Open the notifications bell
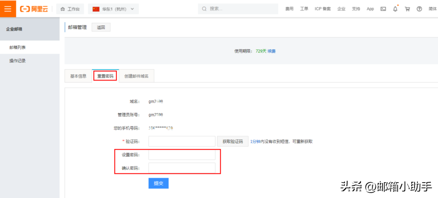Image resolution: width=438 pixels, height=198 pixels. [x=395, y=9]
